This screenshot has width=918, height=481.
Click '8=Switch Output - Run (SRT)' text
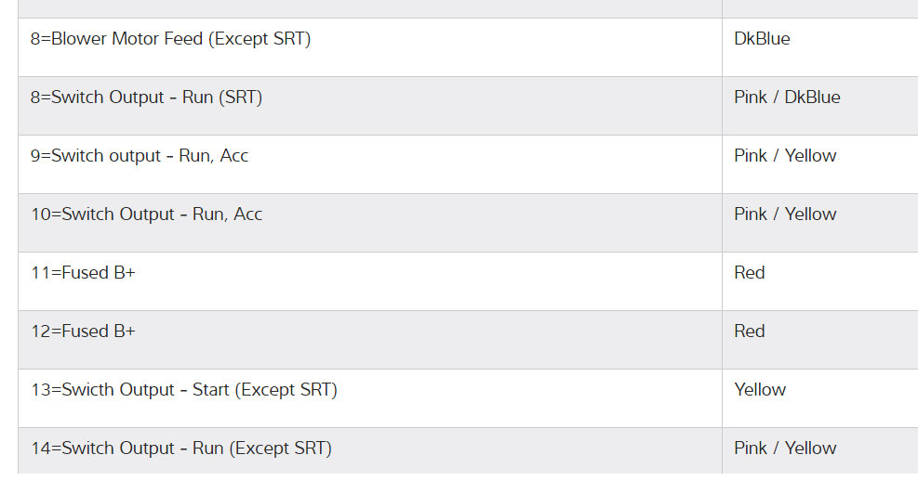[146, 97]
